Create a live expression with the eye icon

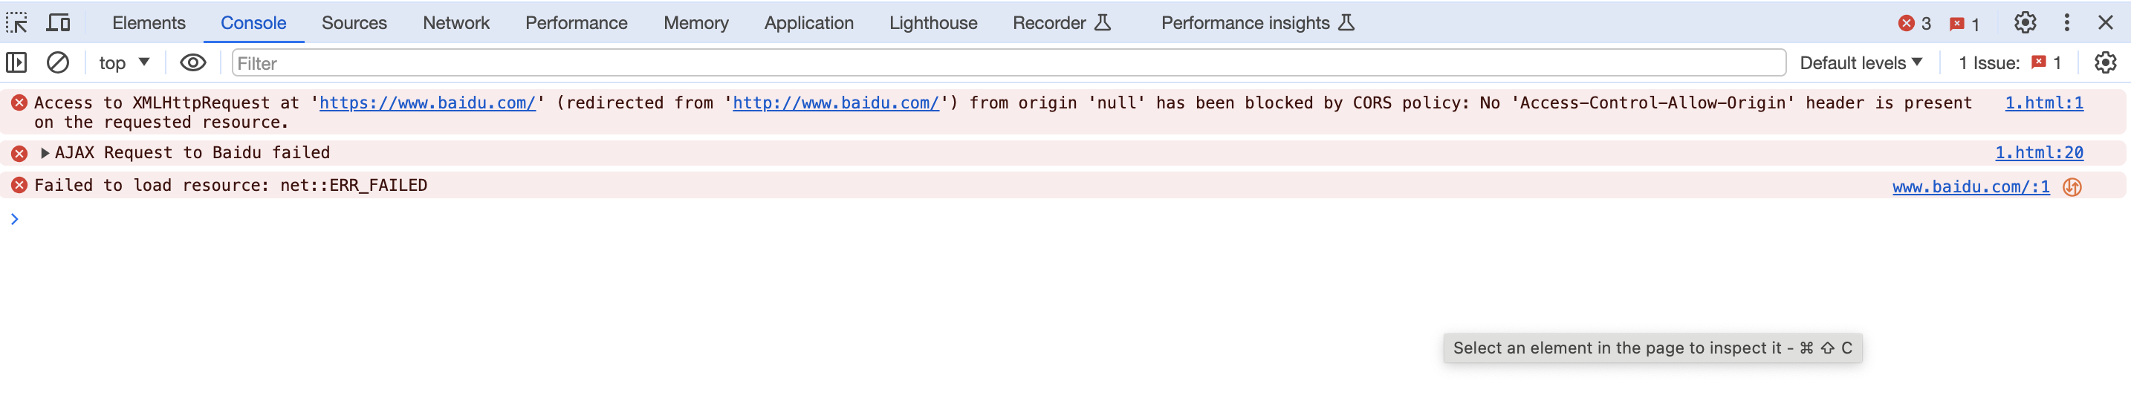click(x=192, y=63)
